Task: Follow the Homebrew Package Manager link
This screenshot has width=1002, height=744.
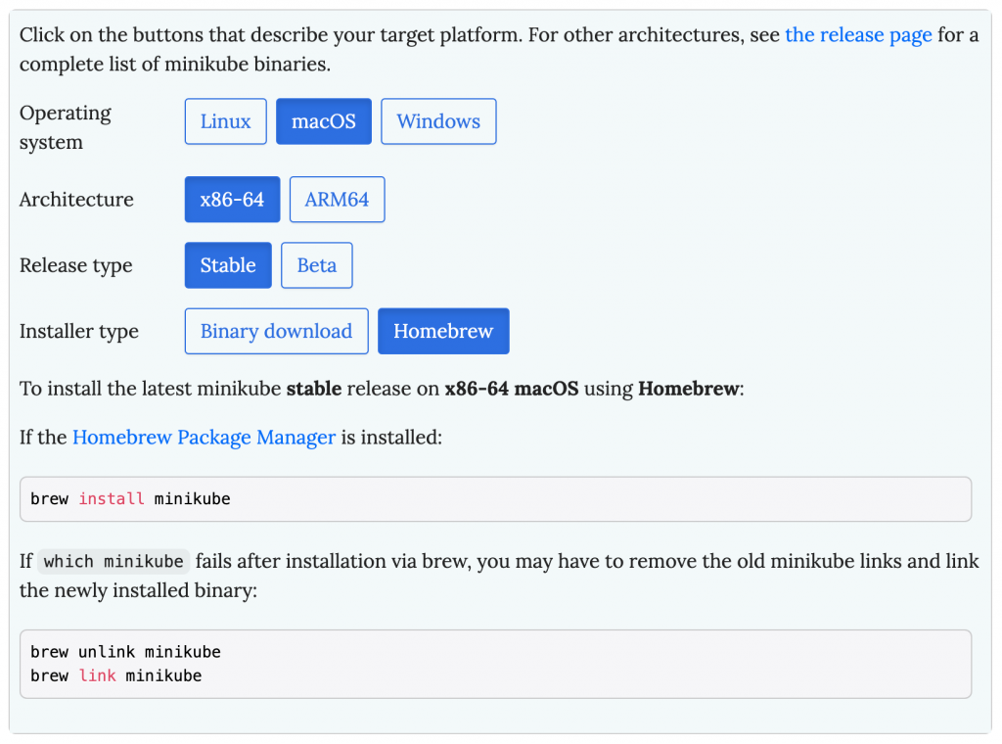Action: point(204,438)
